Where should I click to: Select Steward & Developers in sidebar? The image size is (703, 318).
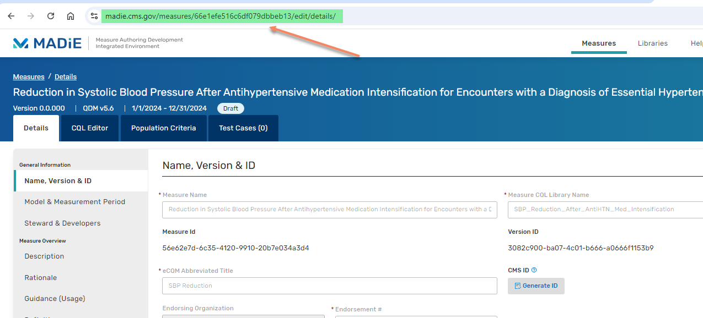tap(62, 223)
